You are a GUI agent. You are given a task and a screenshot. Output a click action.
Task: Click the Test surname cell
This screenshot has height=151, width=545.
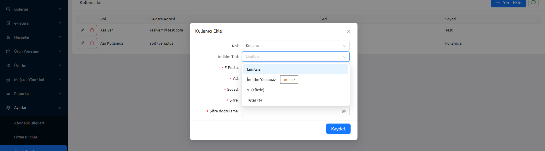coord(449,30)
